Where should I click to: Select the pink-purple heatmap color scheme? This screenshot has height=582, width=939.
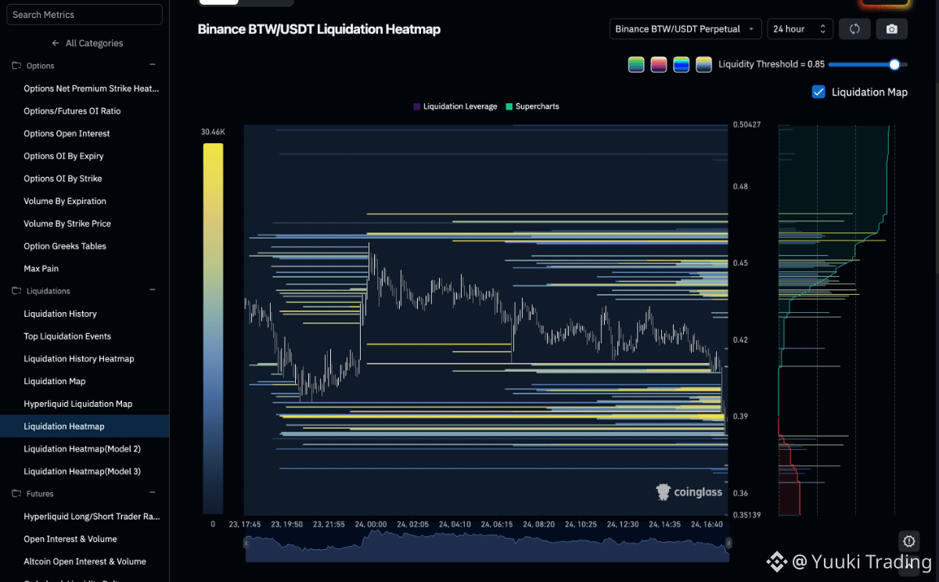point(659,65)
